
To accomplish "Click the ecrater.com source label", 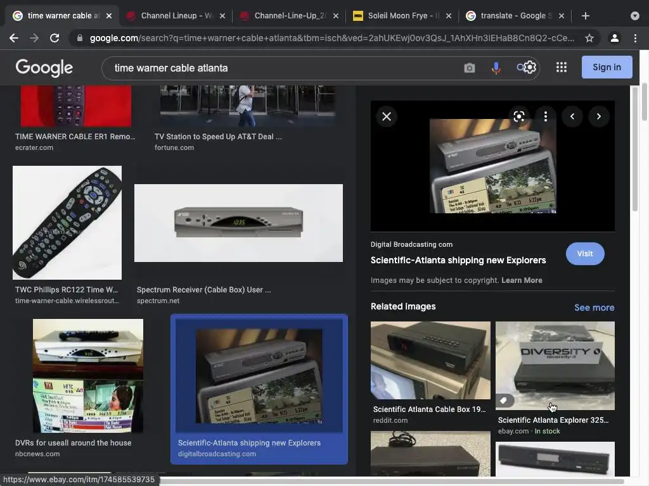I will 34,147.
